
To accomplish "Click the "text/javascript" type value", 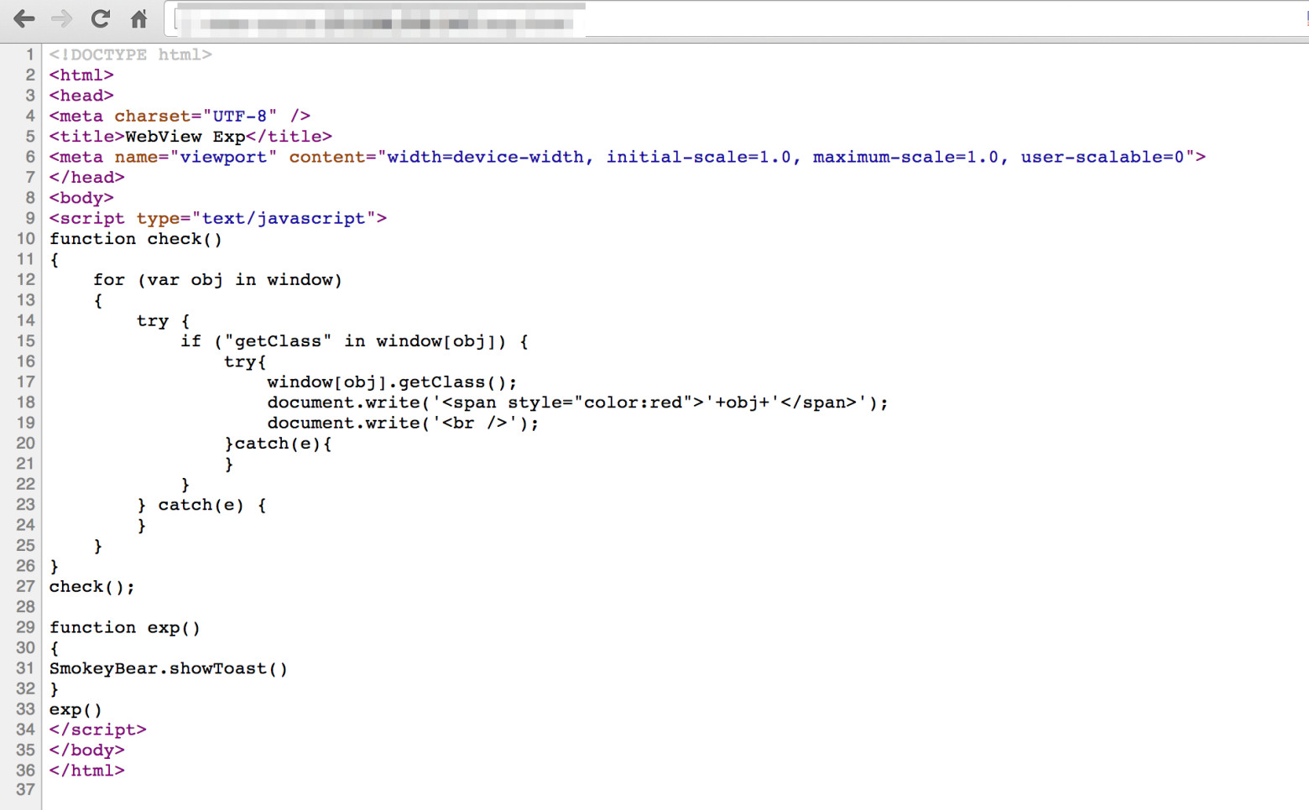I will click(x=284, y=219).
